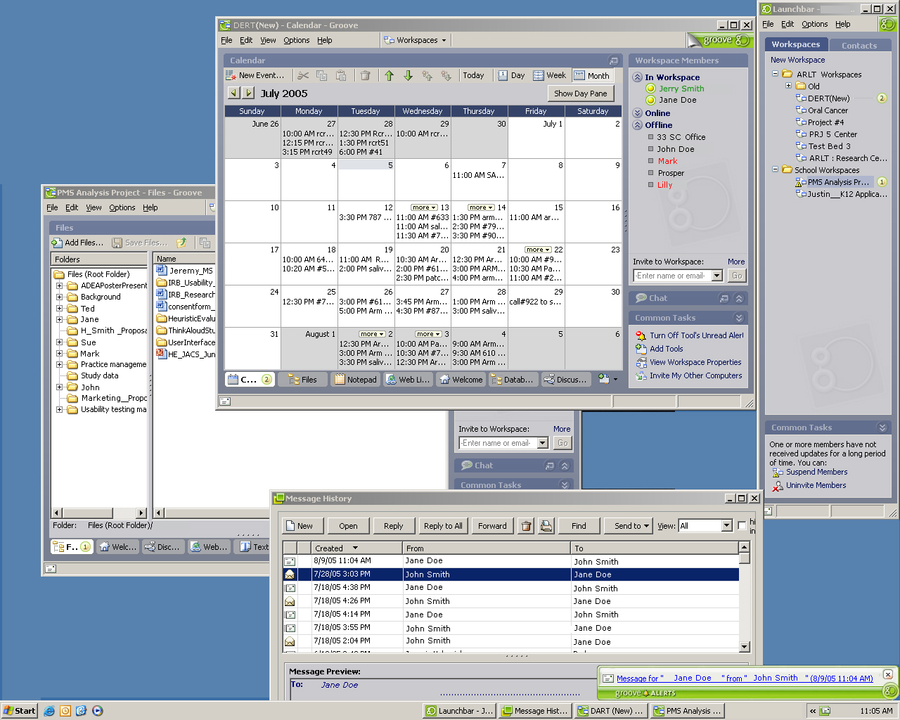Print message using printer icon
Viewport: 900px width, 720px height.
click(x=546, y=526)
